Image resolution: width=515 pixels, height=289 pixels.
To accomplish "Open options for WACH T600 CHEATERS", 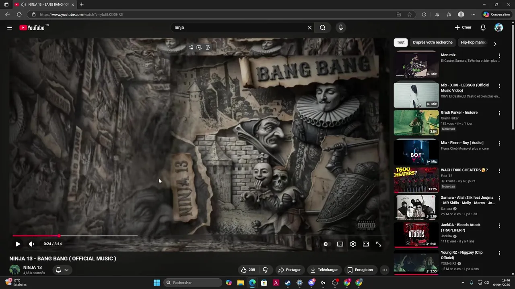I will tap(499, 171).
